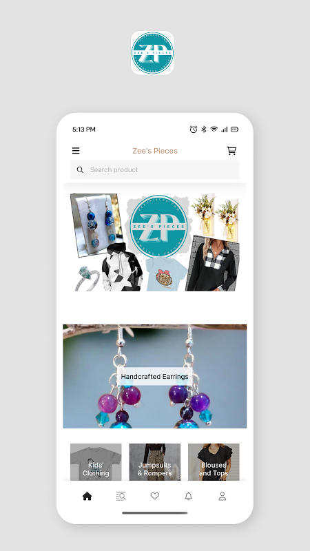Tap the round ZP logo in banner
The width and height of the screenshot is (310, 551).
point(158,227)
